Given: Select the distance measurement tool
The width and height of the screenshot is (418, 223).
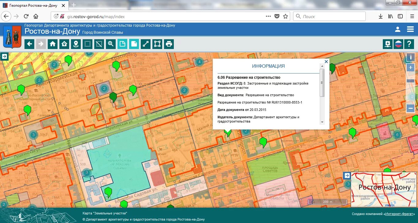Looking at the screenshot, I should click(146, 44).
